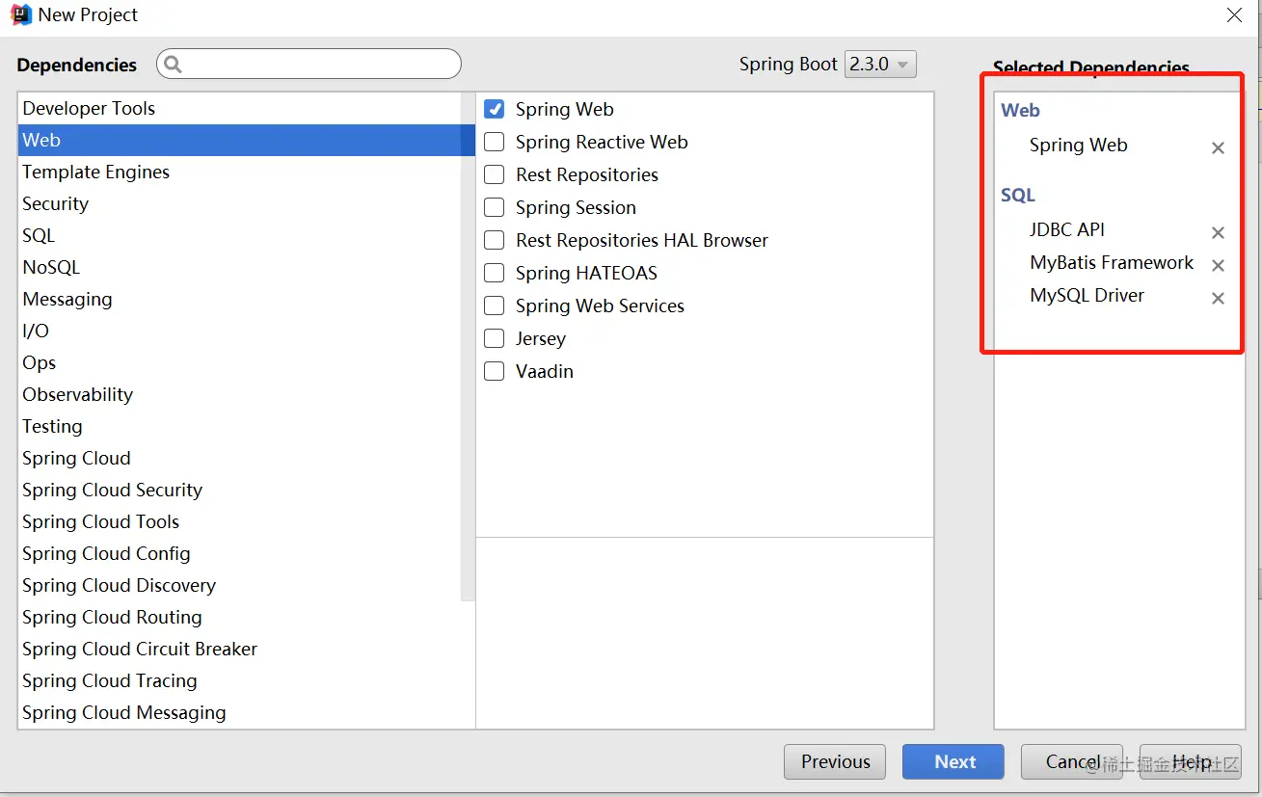Select the Spring Cloud Routing category

(240, 617)
